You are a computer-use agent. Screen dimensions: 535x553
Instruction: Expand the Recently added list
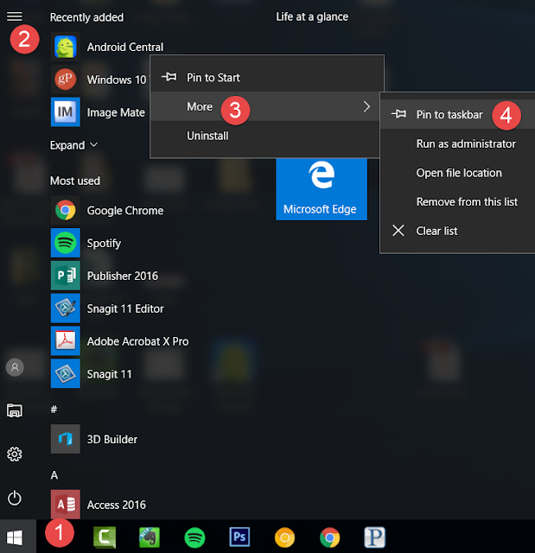click(73, 145)
